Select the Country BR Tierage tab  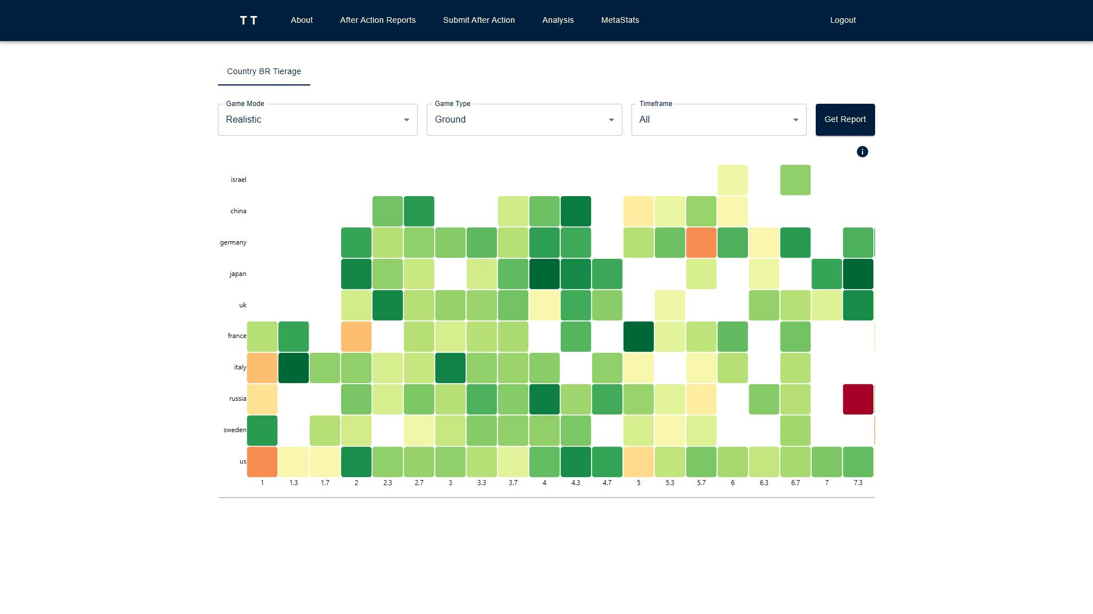264,72
